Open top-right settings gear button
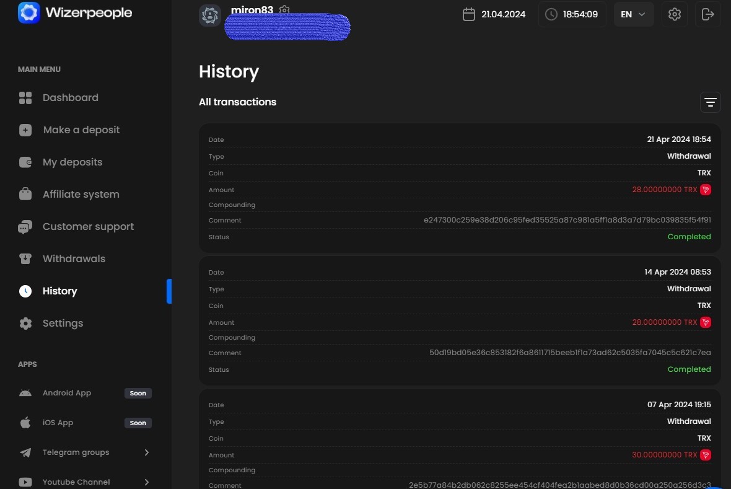 click(x=675, y=14)
